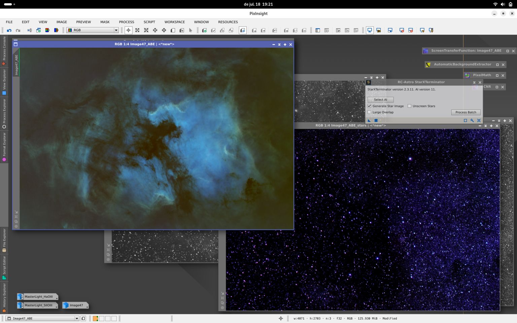Open the IMAGE menu
The image size is (517, 323).
[x=62, y=22]
